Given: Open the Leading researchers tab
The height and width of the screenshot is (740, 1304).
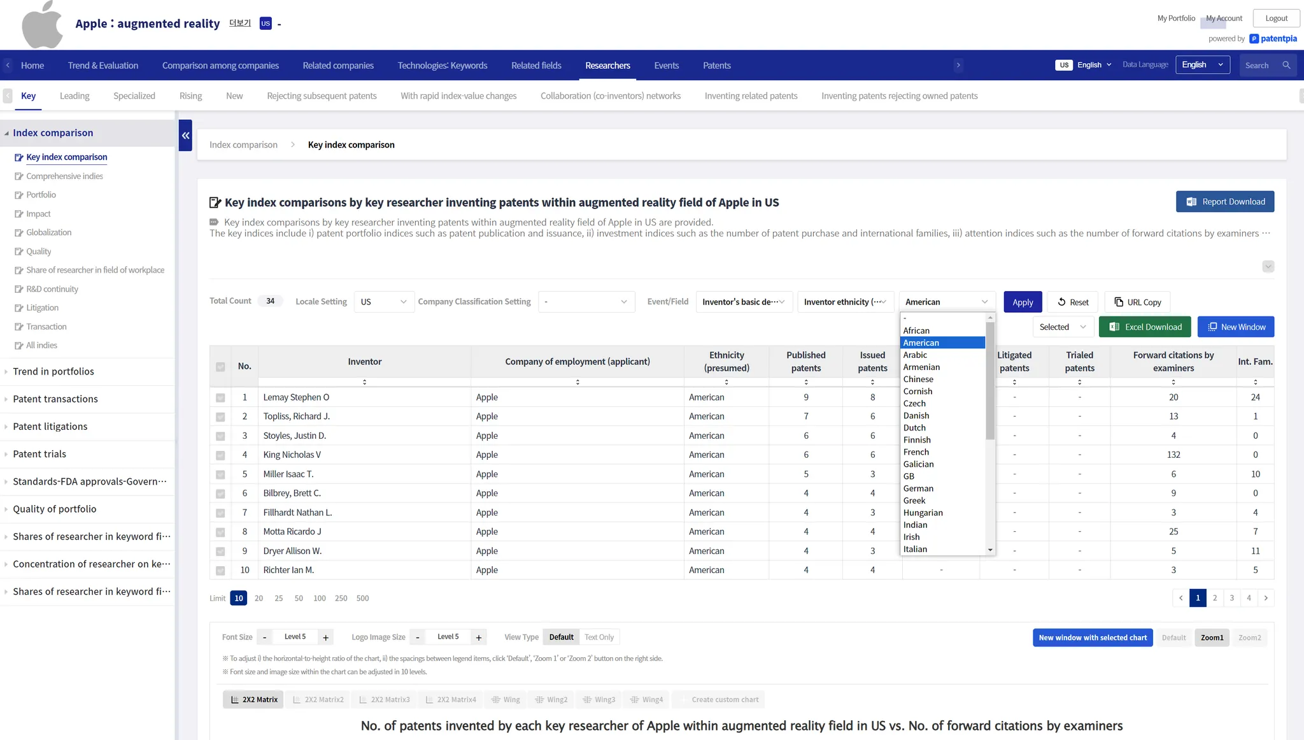Looking at the screenshot, I should [x=74, y=96].
